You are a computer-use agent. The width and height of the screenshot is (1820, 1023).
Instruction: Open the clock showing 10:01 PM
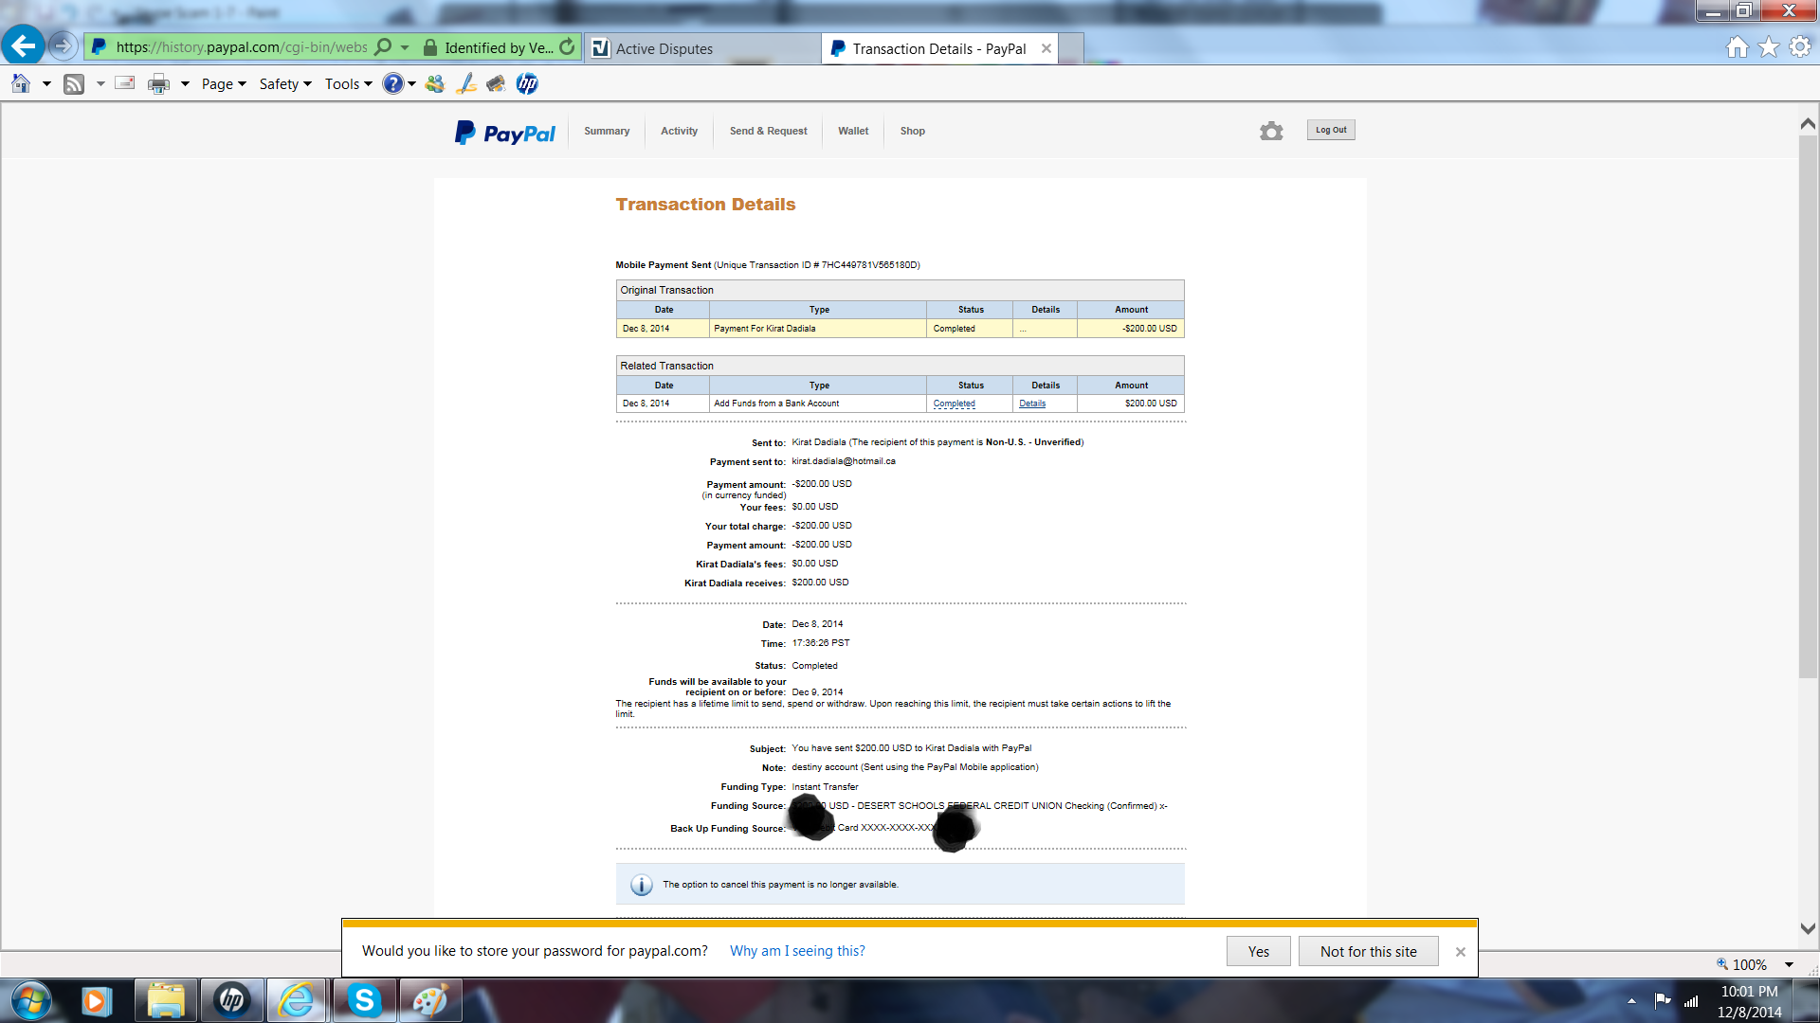pos(1750,1001)
